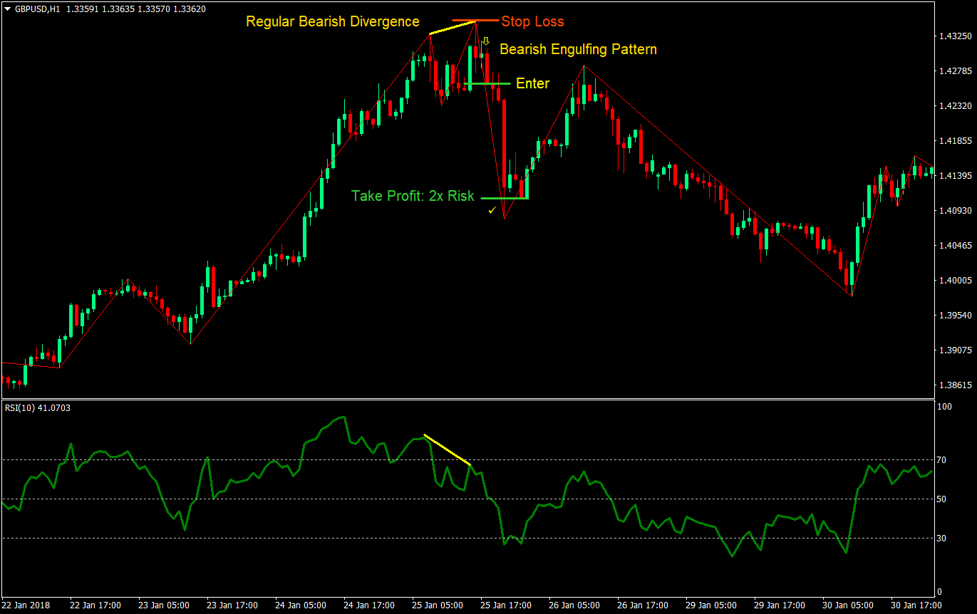Click the Bearish Engulfing Pattern text label
Viewport: 977px width, 614px height.
pyautogui.click(x=579, y=49)
